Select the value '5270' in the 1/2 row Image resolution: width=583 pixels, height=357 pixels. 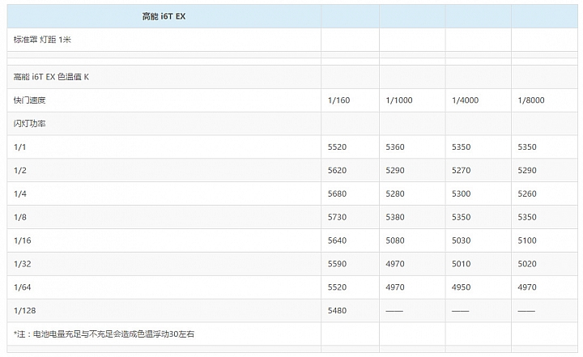[x=461, y=171]
